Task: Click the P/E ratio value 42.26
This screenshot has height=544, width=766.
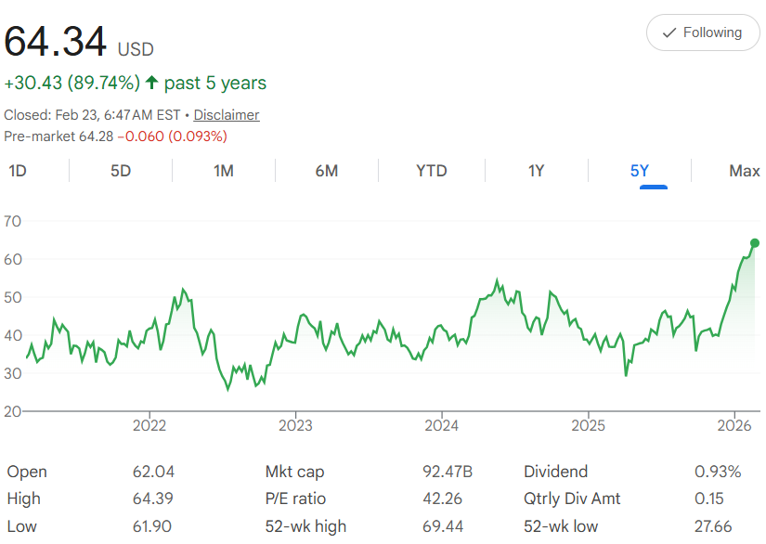Action: [442, 499]
